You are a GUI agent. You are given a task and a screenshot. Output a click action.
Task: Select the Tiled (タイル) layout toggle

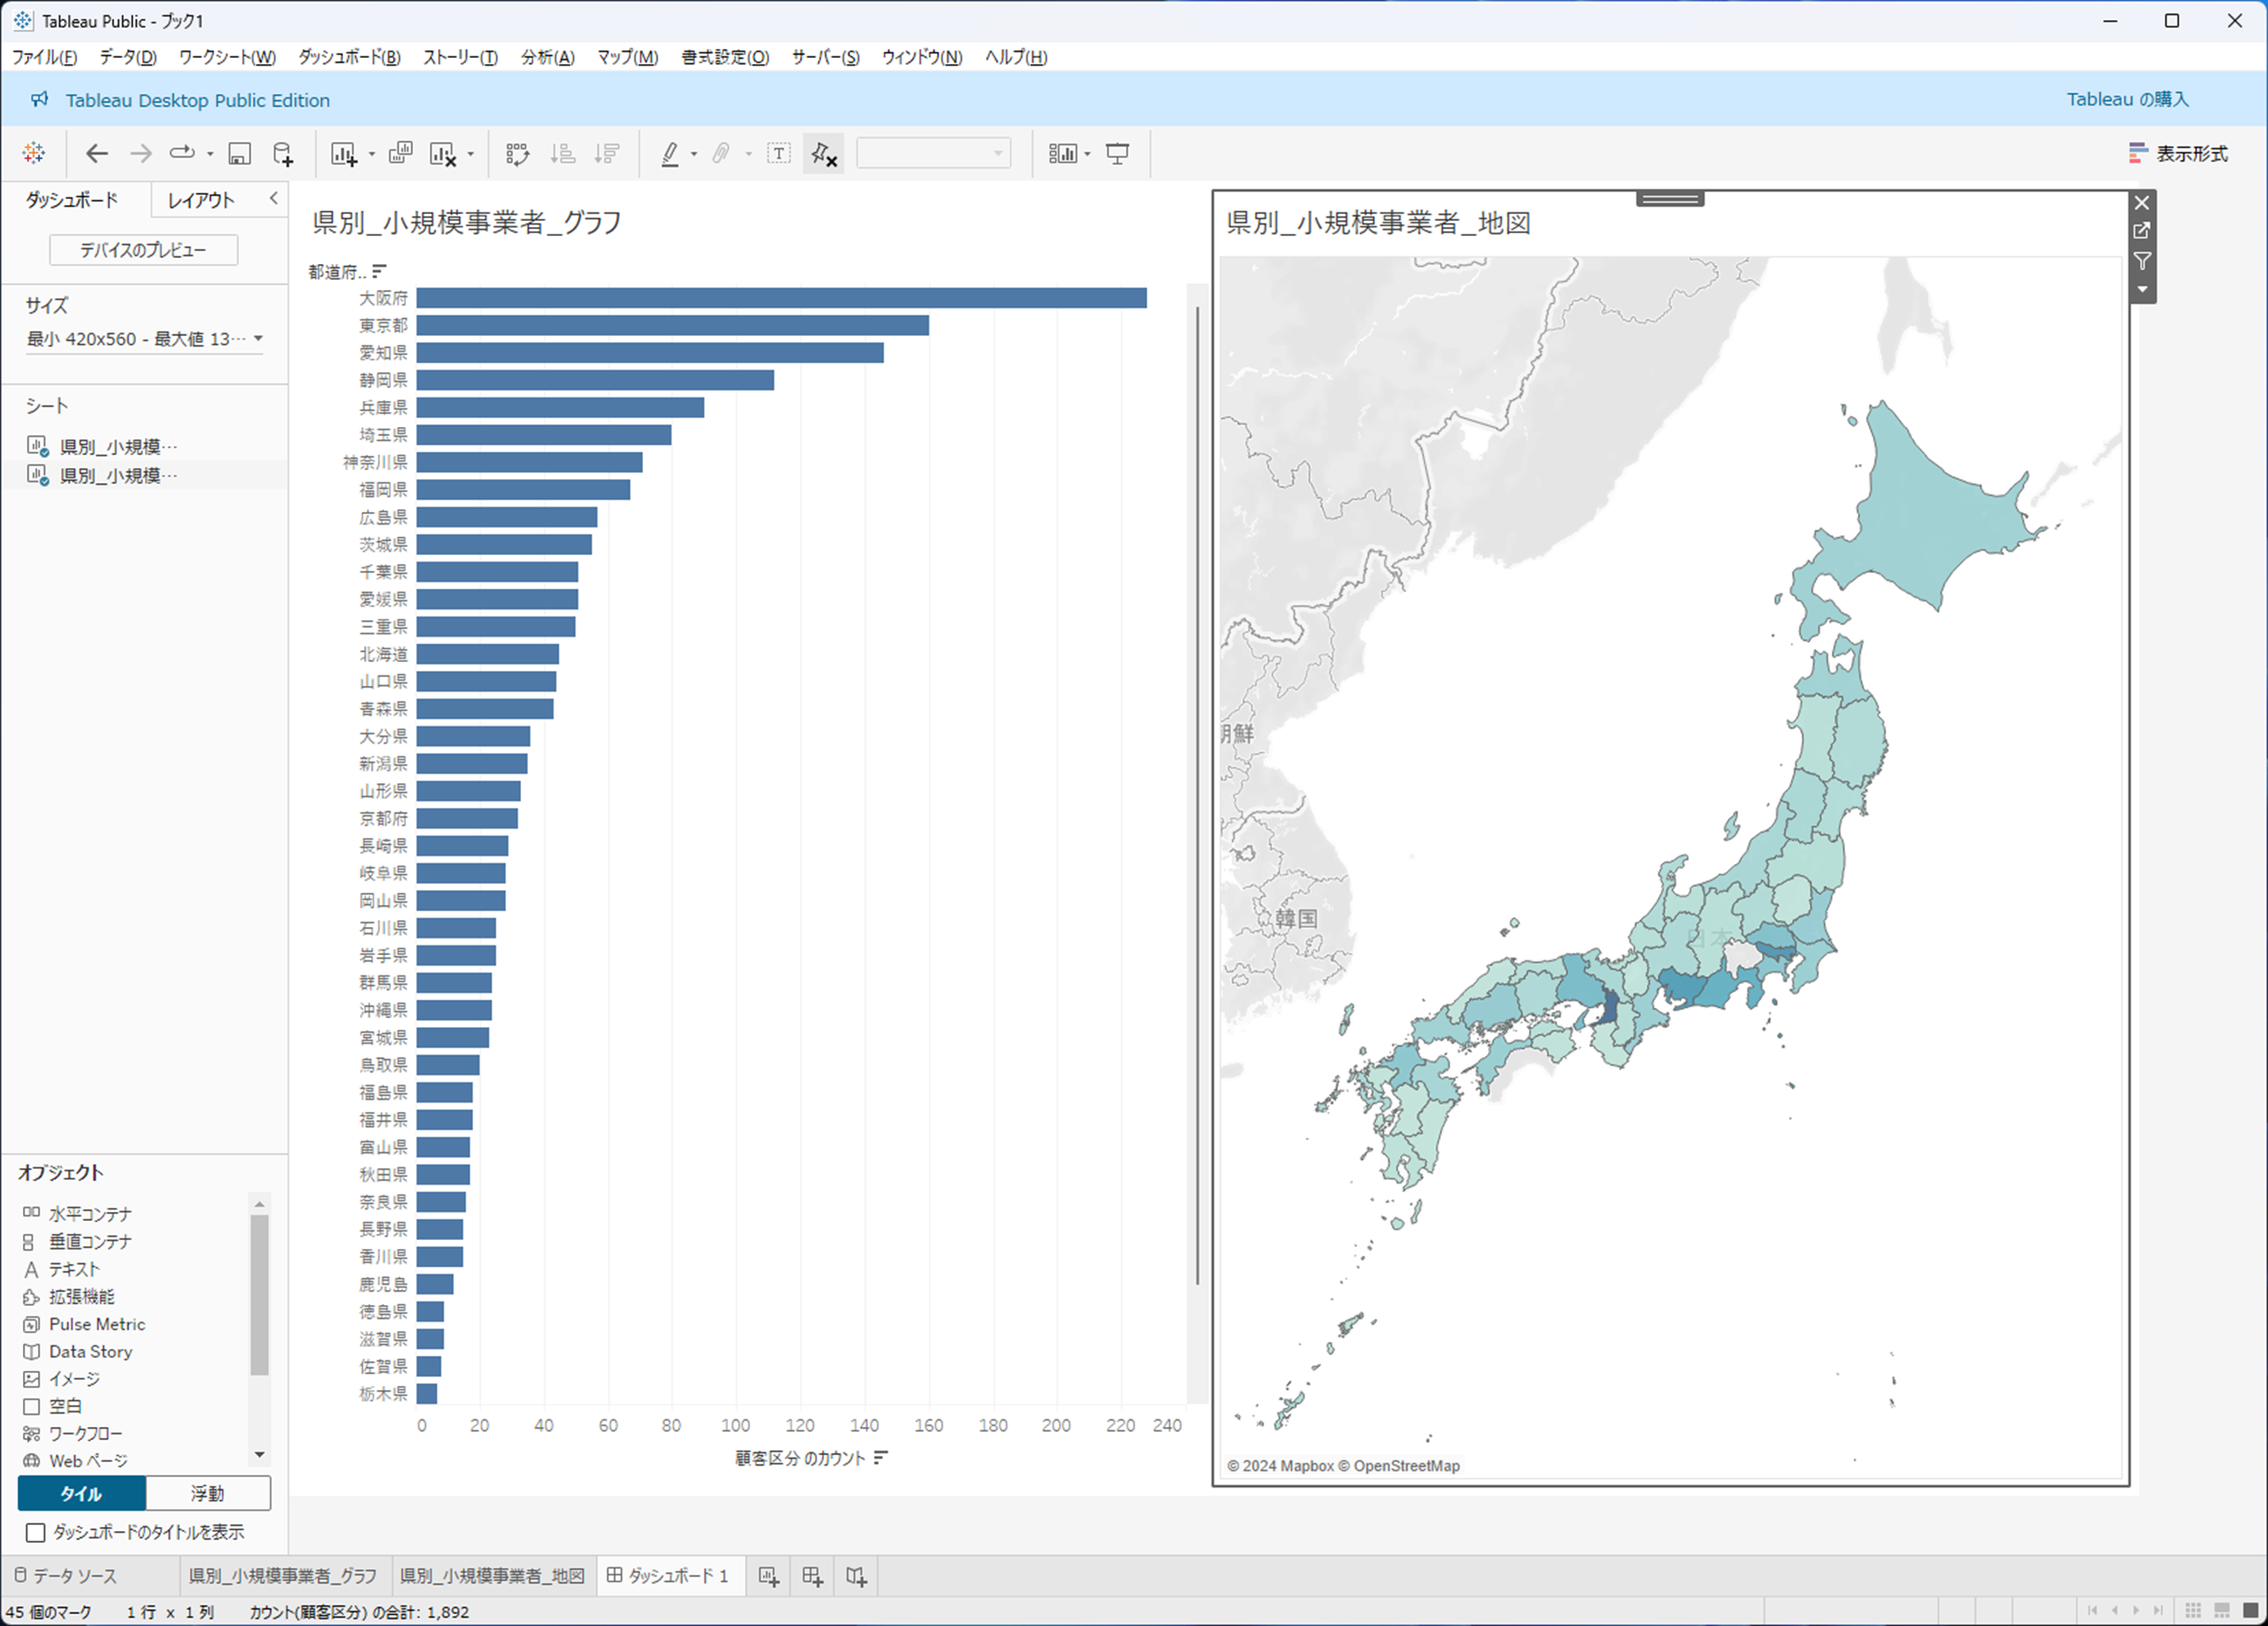pyautogui.click(x=82, y=1493)
